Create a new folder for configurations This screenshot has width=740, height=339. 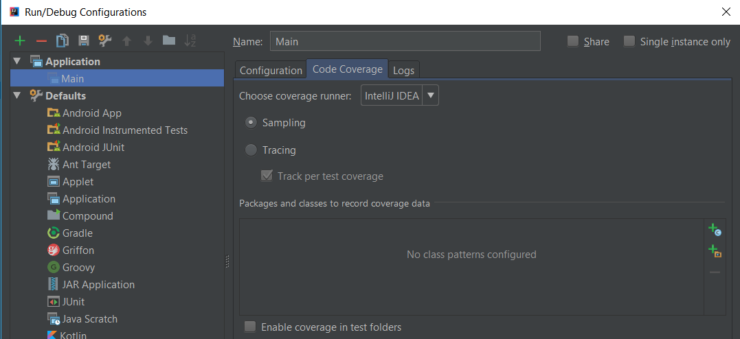coord(169,40)
